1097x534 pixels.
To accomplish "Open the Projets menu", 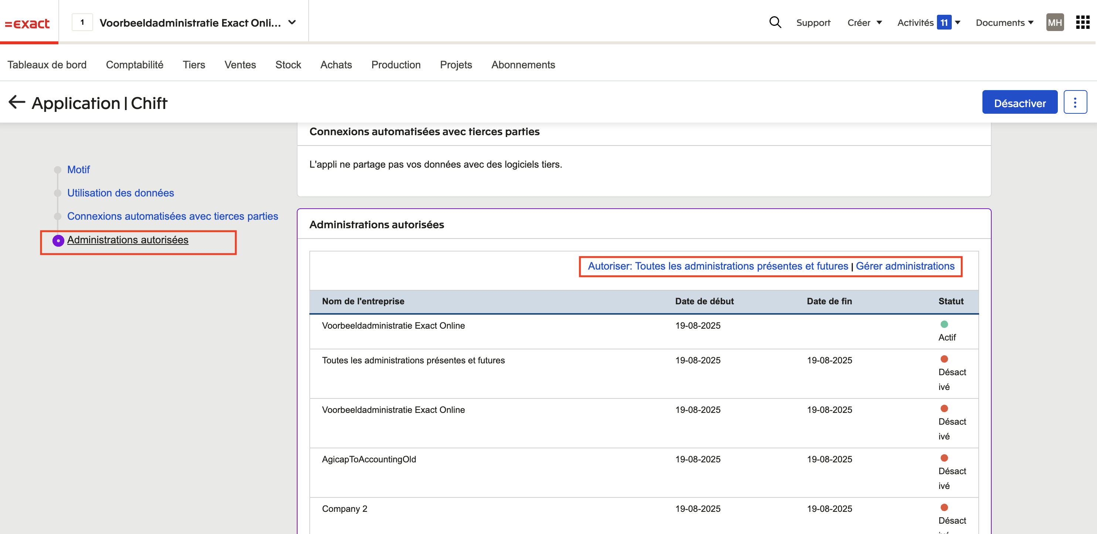I will (x=456, y=65).
